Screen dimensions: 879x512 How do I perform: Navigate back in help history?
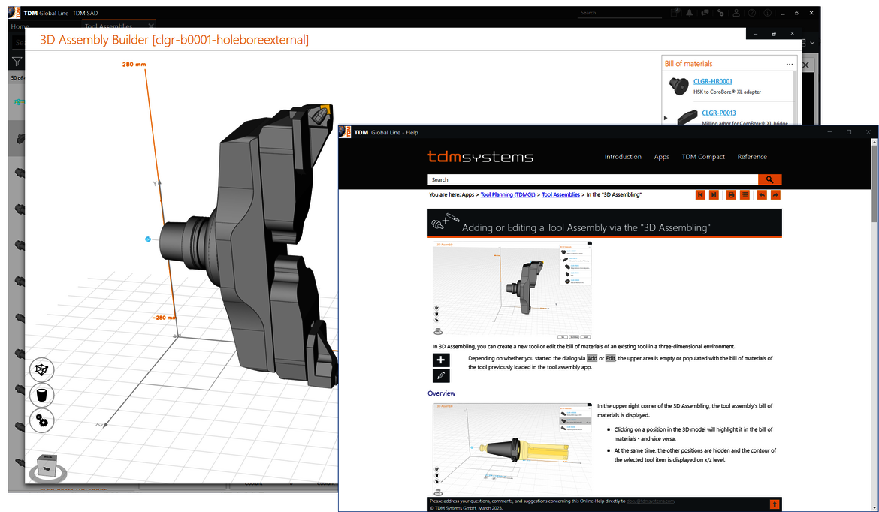762,194
